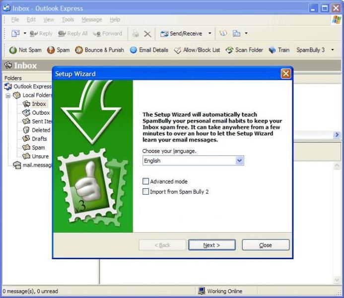Expand the SpamBully 3 dropdown menu

pos(332,50)
